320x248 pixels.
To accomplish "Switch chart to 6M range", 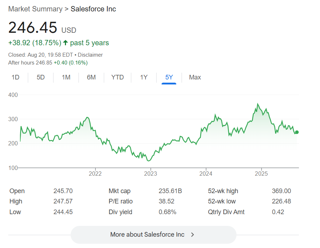I will tap(91, 77).
